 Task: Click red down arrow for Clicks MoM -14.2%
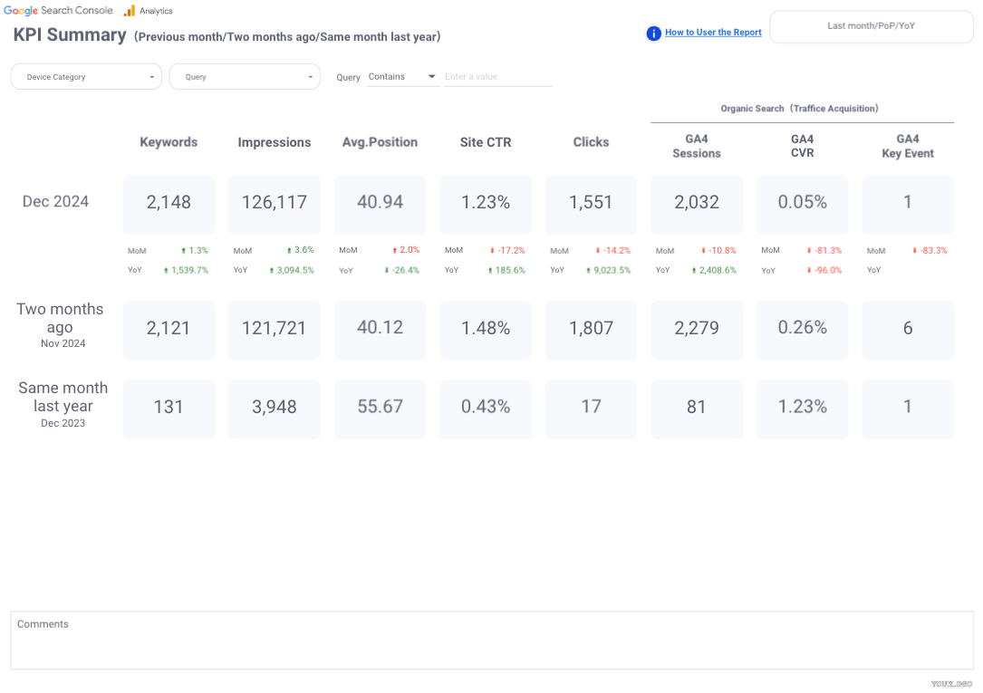coord(598,251)
